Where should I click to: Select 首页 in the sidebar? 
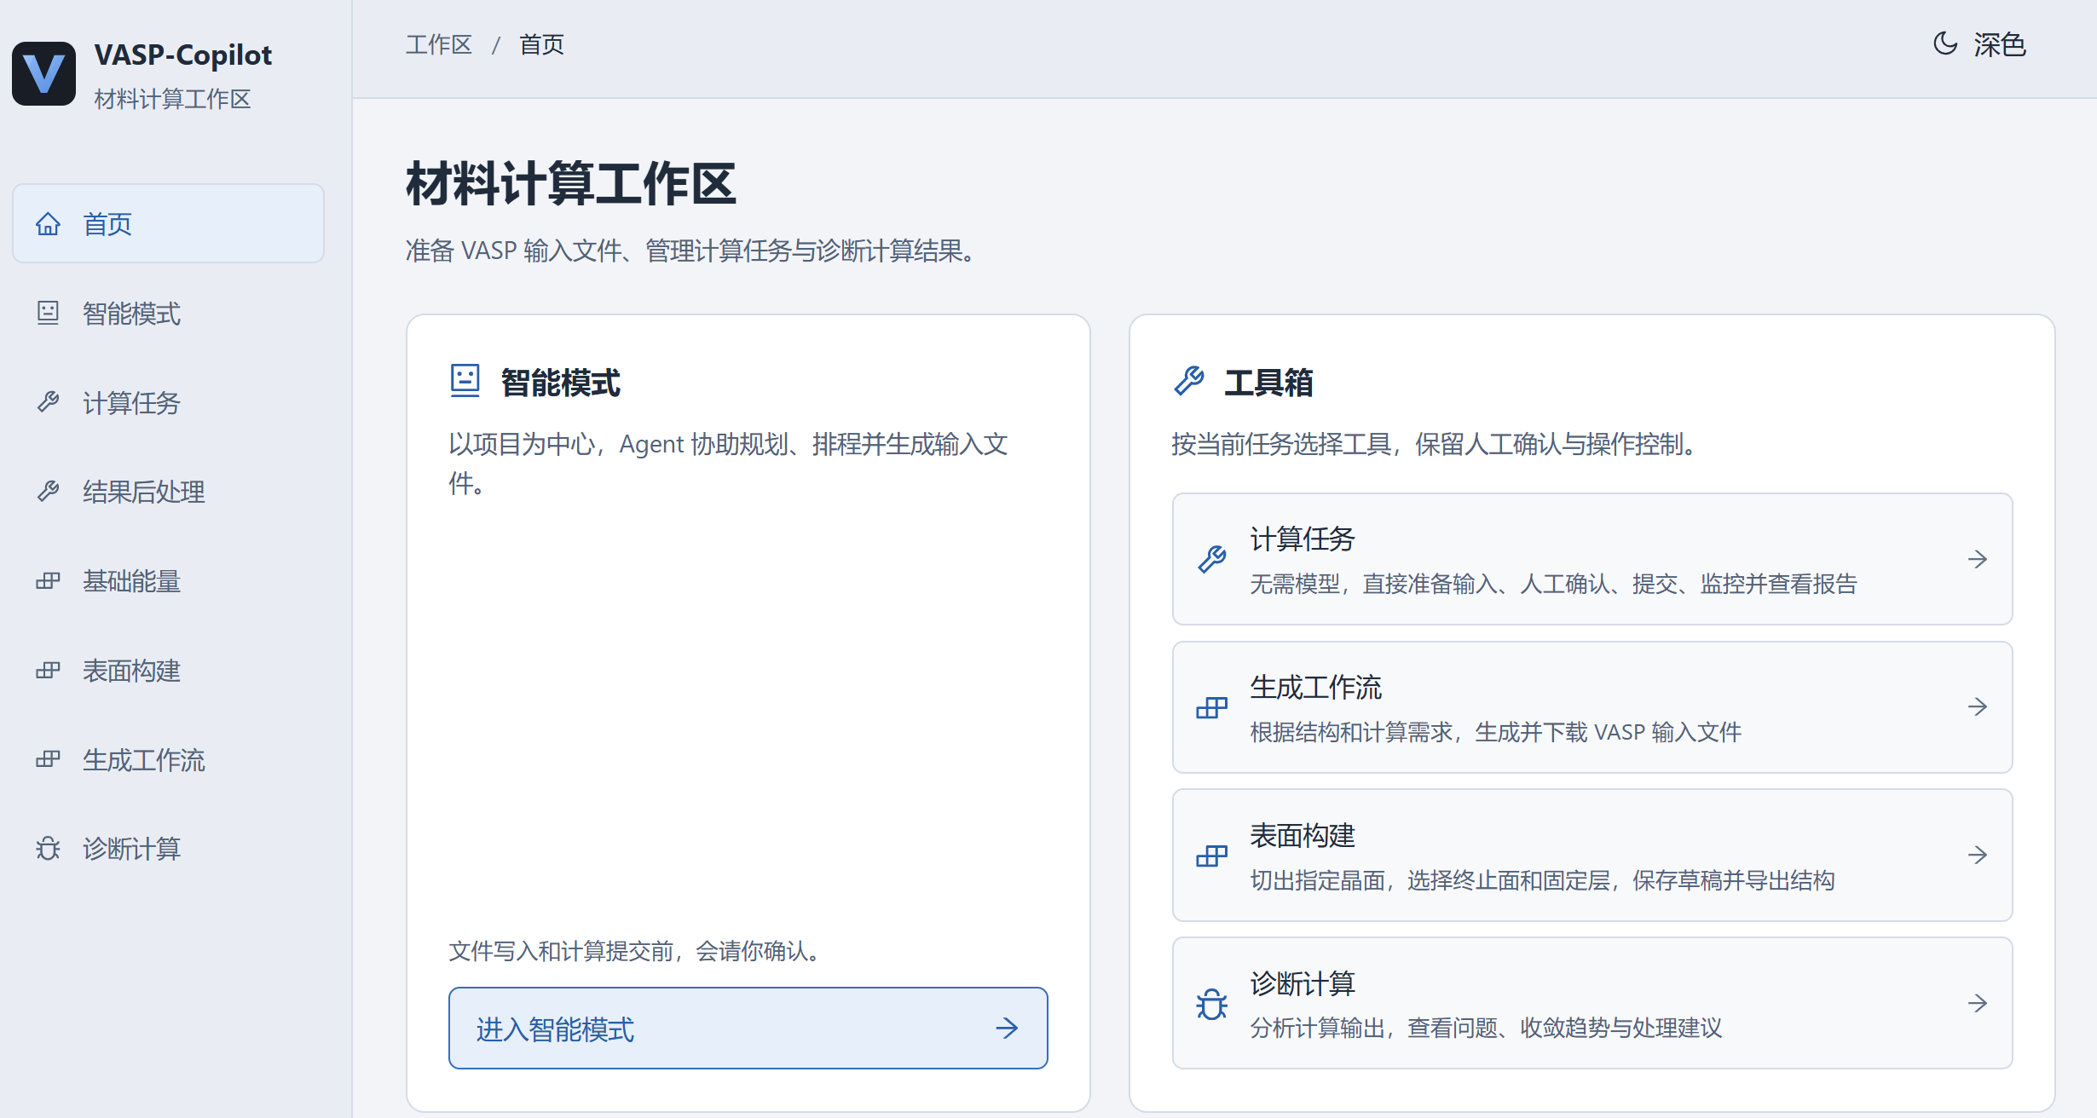pyautogui.click(x=168, y=223)
